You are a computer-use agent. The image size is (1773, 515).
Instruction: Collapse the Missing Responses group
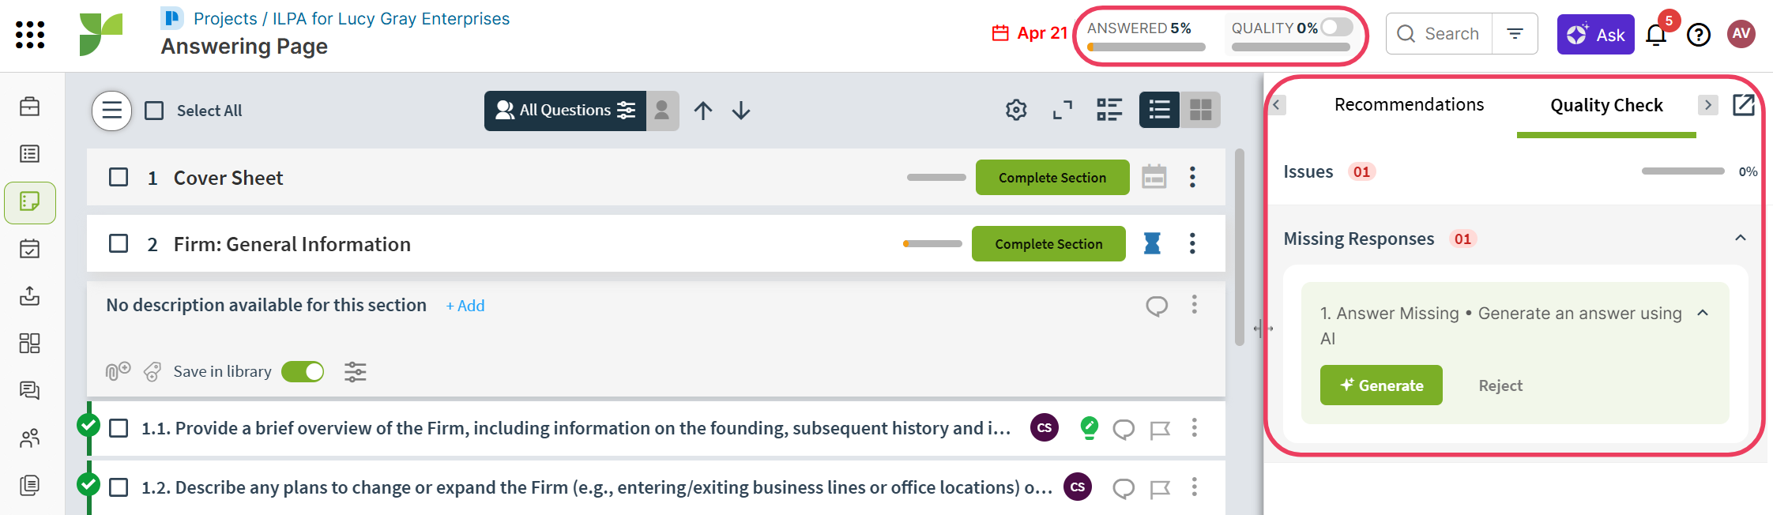pos(1741,238)
